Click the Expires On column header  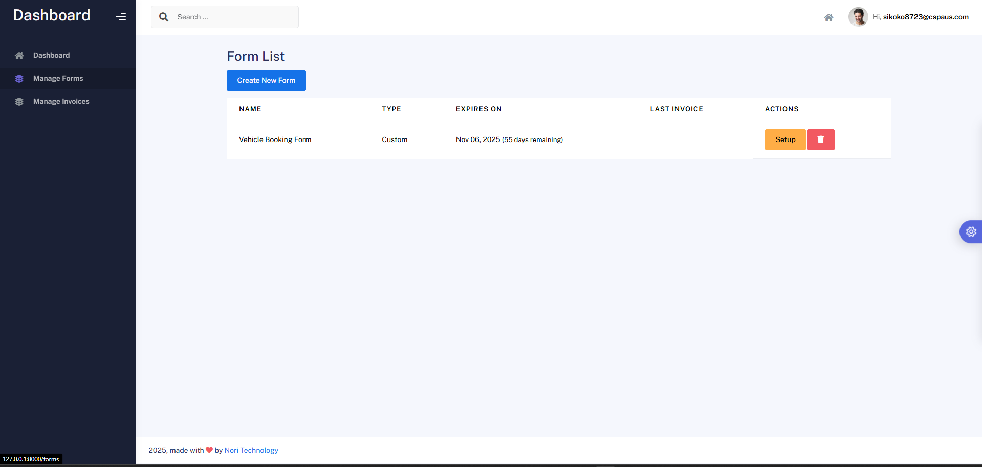coord(478,109)
